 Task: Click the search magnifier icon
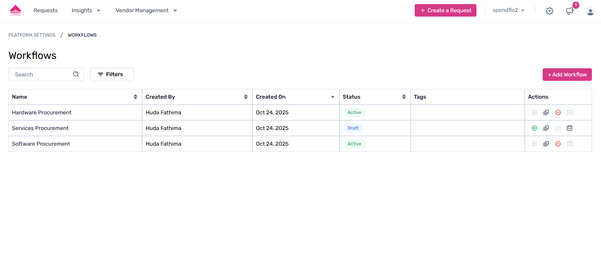(x=76, y=74)
